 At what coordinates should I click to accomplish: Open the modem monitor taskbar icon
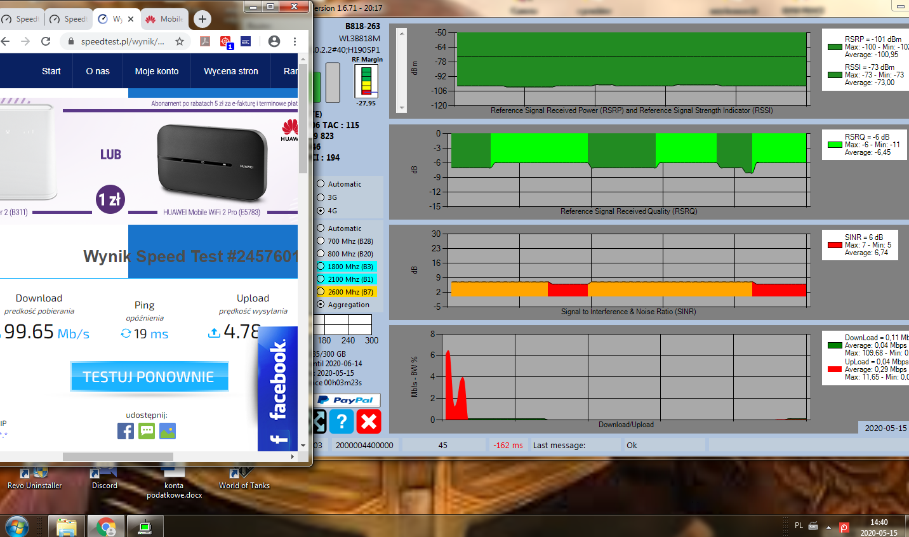pos(145,527)
